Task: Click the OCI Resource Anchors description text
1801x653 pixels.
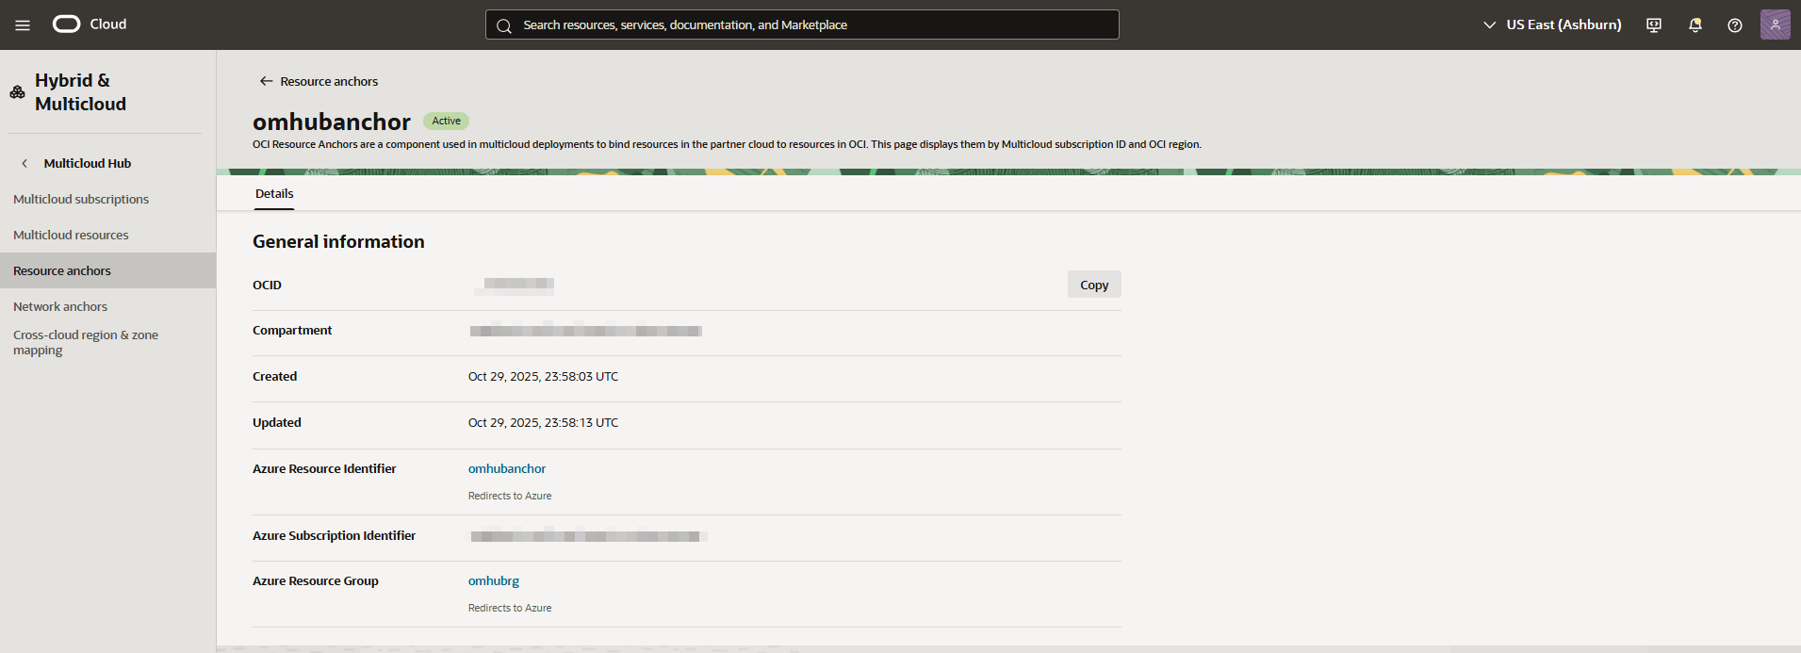Action: point(727,144)
